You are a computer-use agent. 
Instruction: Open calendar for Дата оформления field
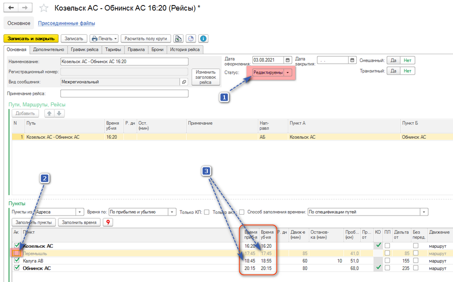(x=288, y=60)
